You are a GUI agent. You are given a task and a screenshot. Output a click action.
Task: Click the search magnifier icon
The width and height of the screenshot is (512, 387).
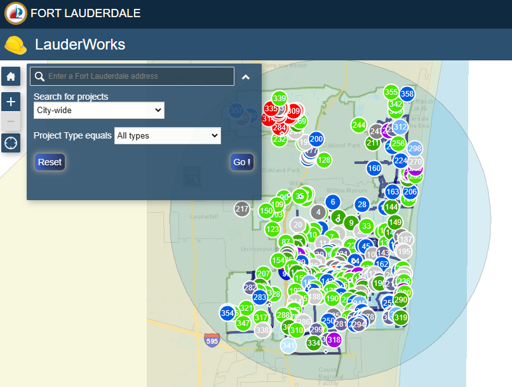39,76
